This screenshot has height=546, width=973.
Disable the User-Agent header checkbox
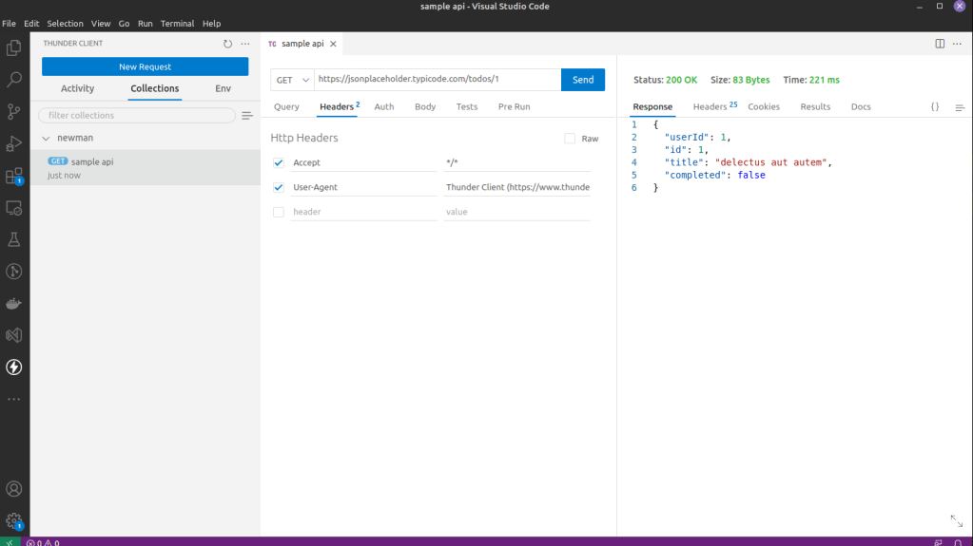(279, 187)
